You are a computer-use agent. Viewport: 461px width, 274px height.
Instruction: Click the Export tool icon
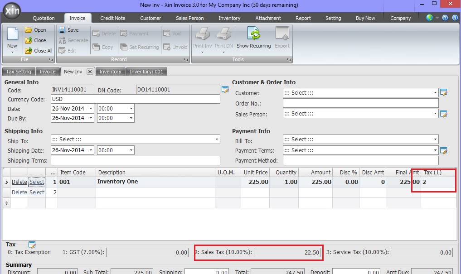point(282,33)
